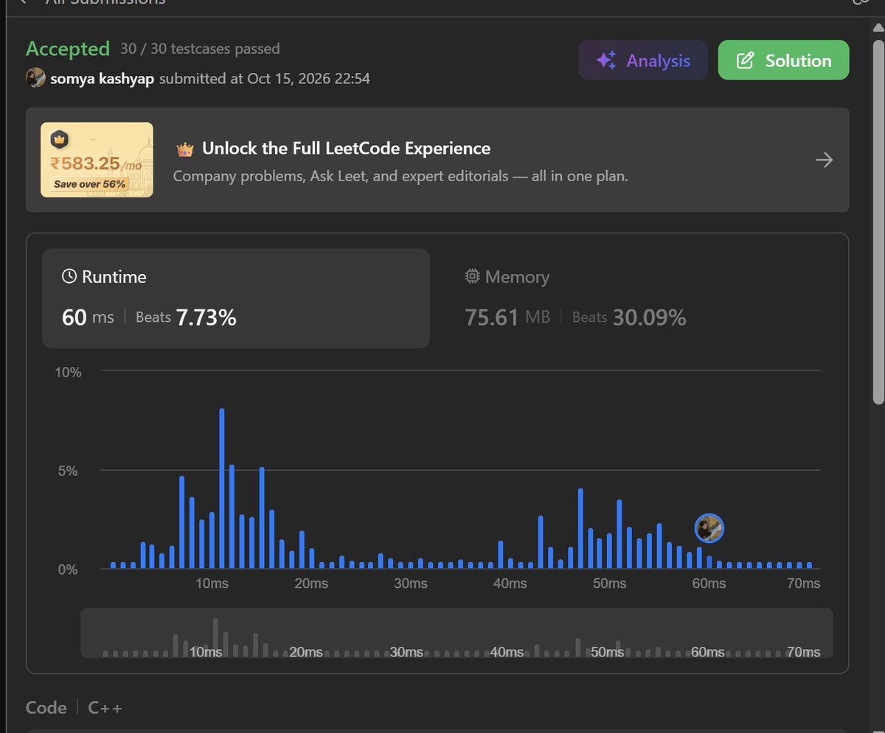Click the 30 / 30 testcases passed text

coord(200,49)
